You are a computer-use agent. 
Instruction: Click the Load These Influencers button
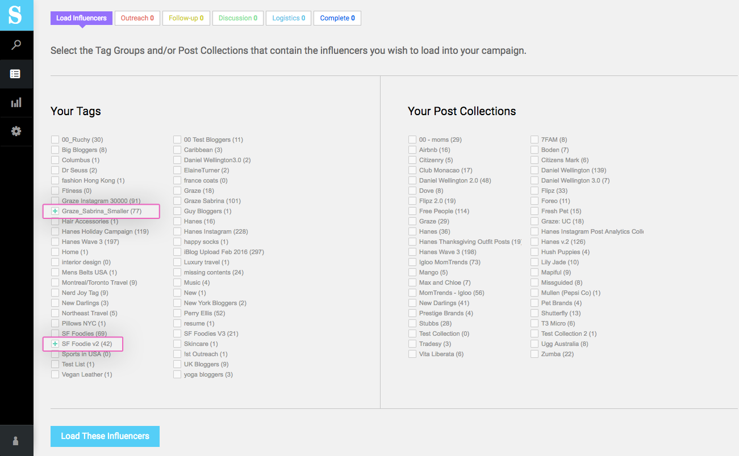pyautogui.click(x=105, y=436)
